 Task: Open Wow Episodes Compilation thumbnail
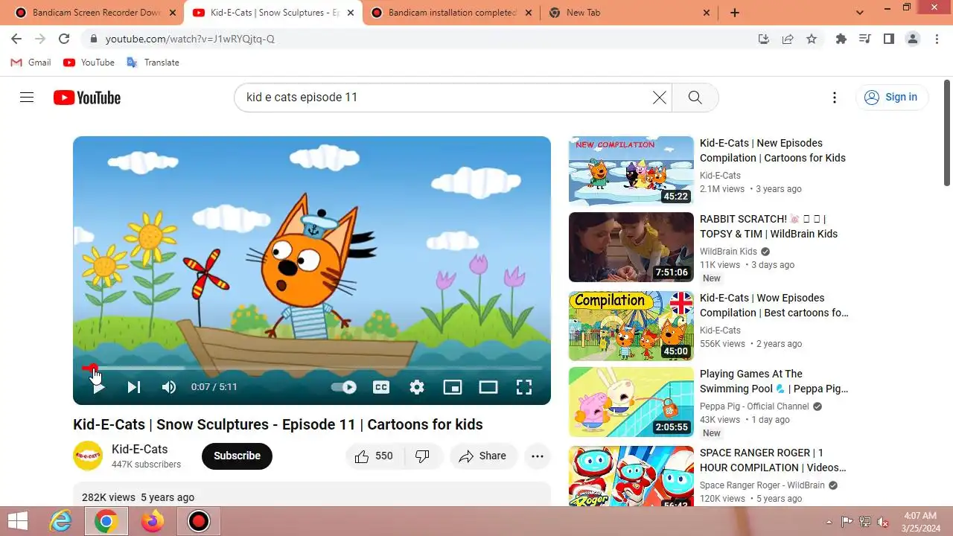point(631,325)
